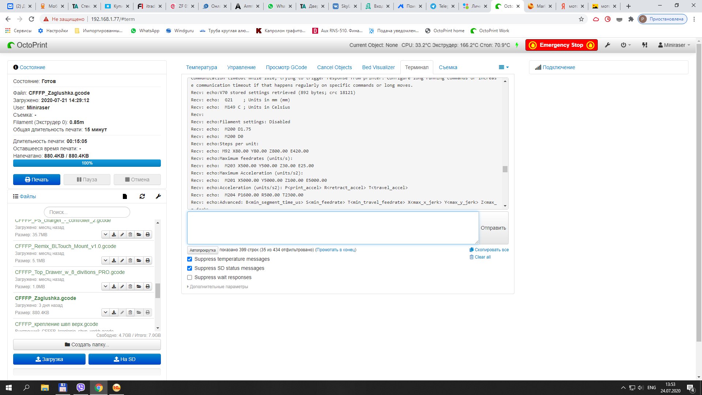
Task: Hit the Emergency Stop button
Action: click(561, 45)
